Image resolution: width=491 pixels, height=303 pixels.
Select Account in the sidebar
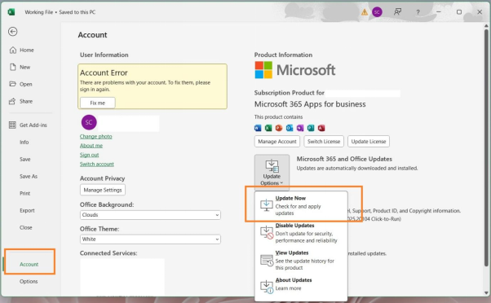point(29,264)
